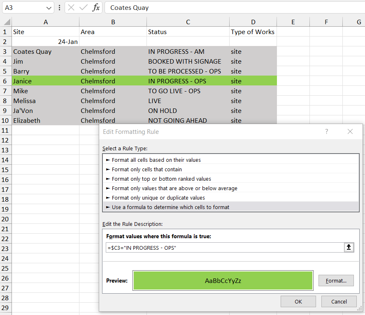Select column header D

coord(253,21)
